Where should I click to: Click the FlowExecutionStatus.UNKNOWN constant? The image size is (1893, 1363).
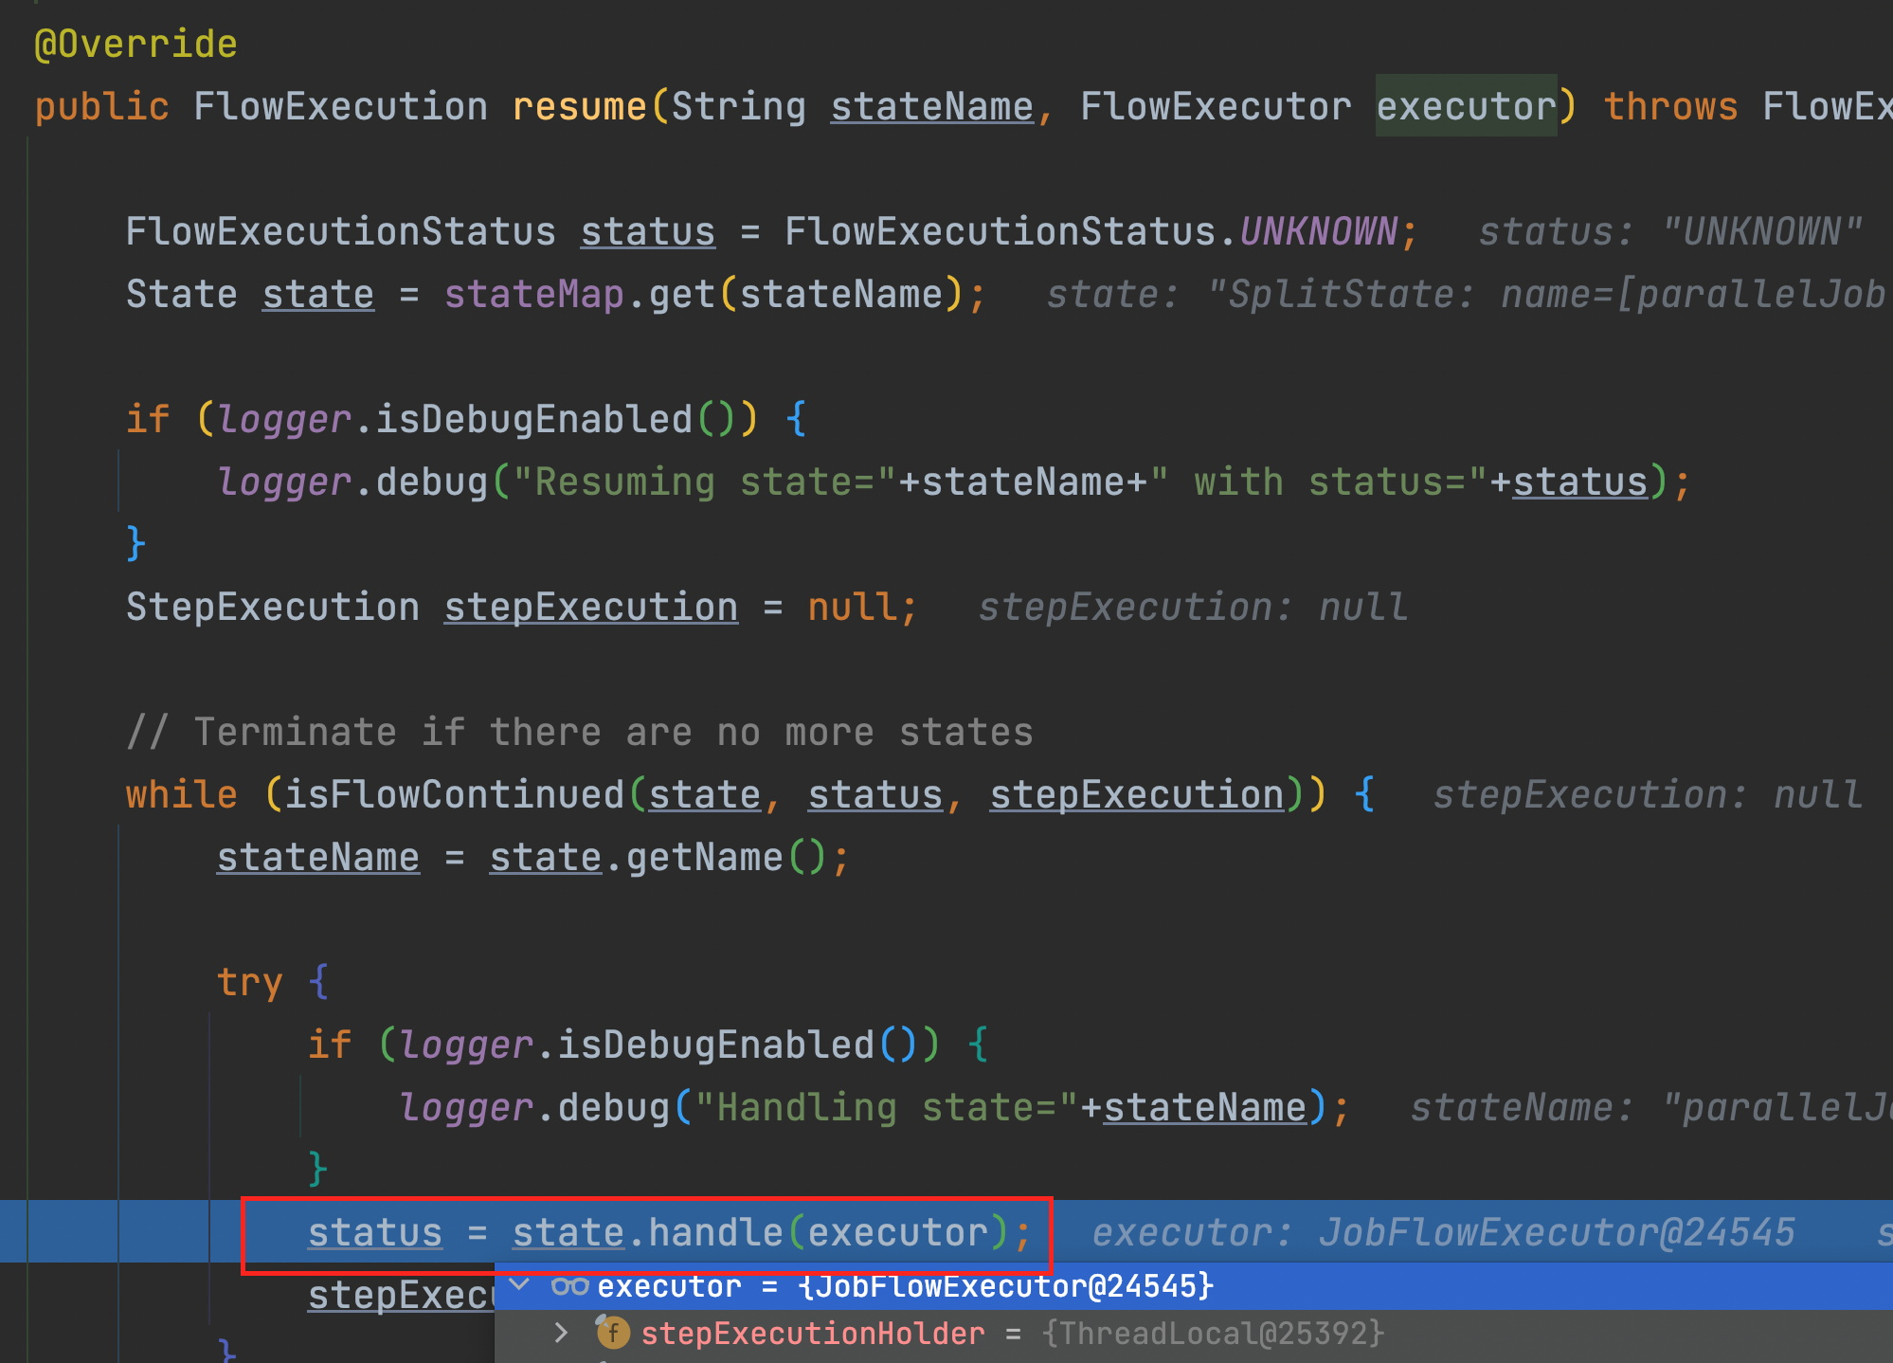pos(1318,231)
